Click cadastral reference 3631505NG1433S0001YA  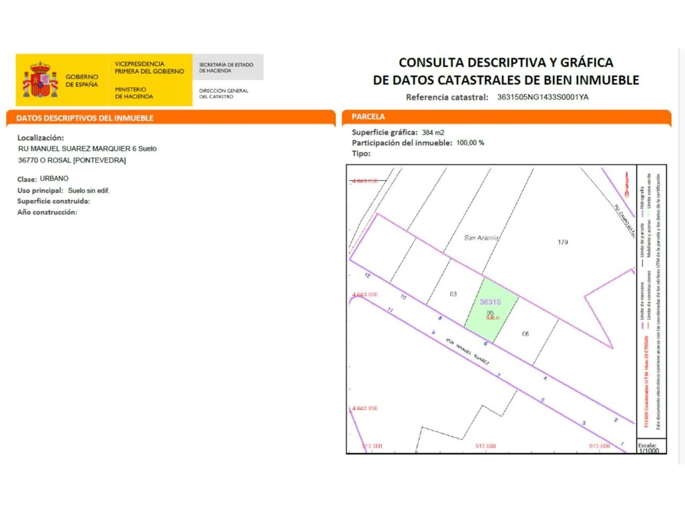(x=543, y=97)
